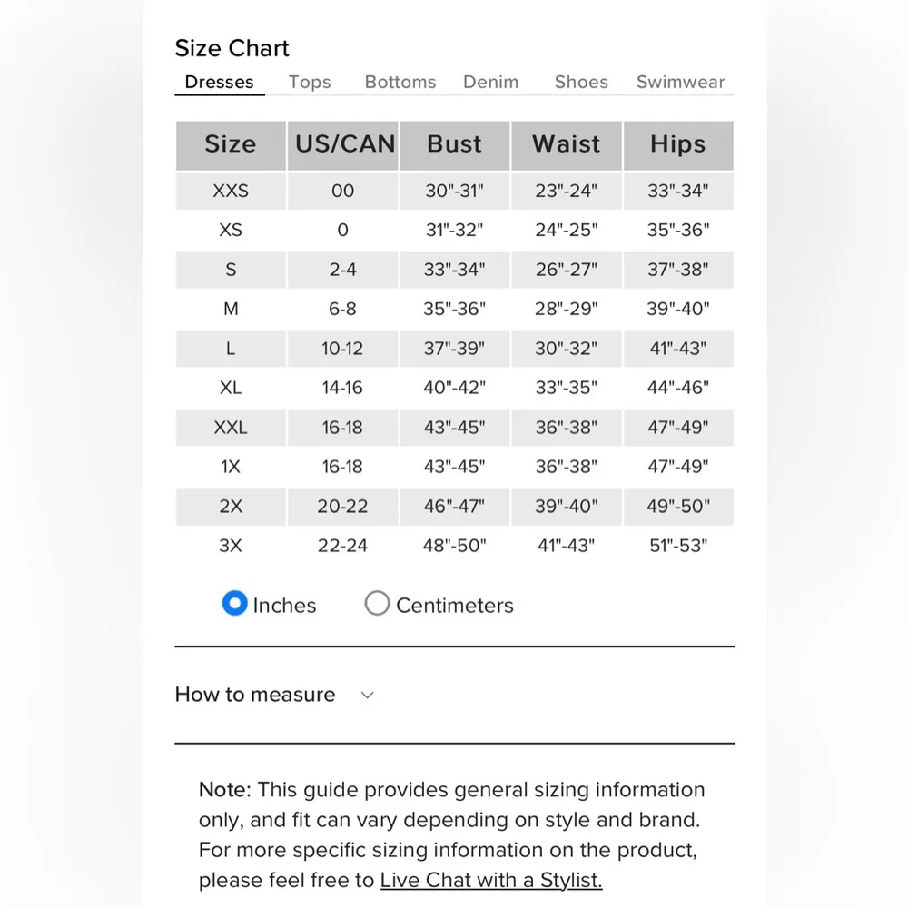Click the Hips column header

pos(677,144)
